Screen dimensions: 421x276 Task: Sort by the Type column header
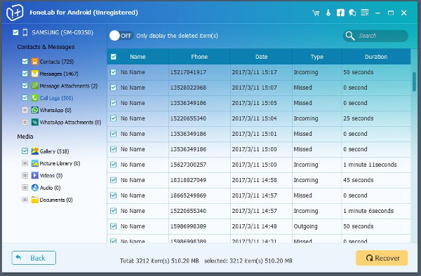317,57
